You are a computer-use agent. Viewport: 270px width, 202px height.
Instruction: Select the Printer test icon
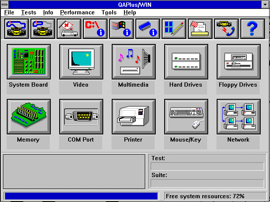pos(134,117)
